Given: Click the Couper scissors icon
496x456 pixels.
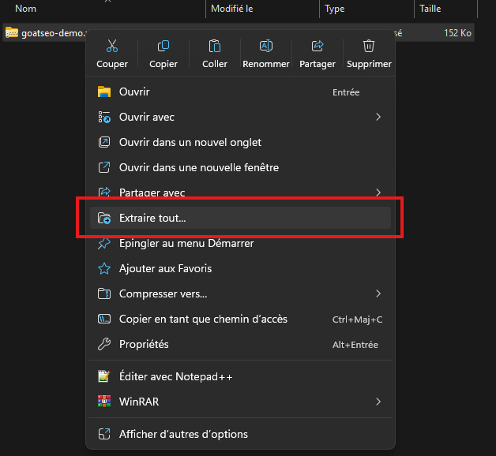Looking at the screenshot, I should coord(111,47).
